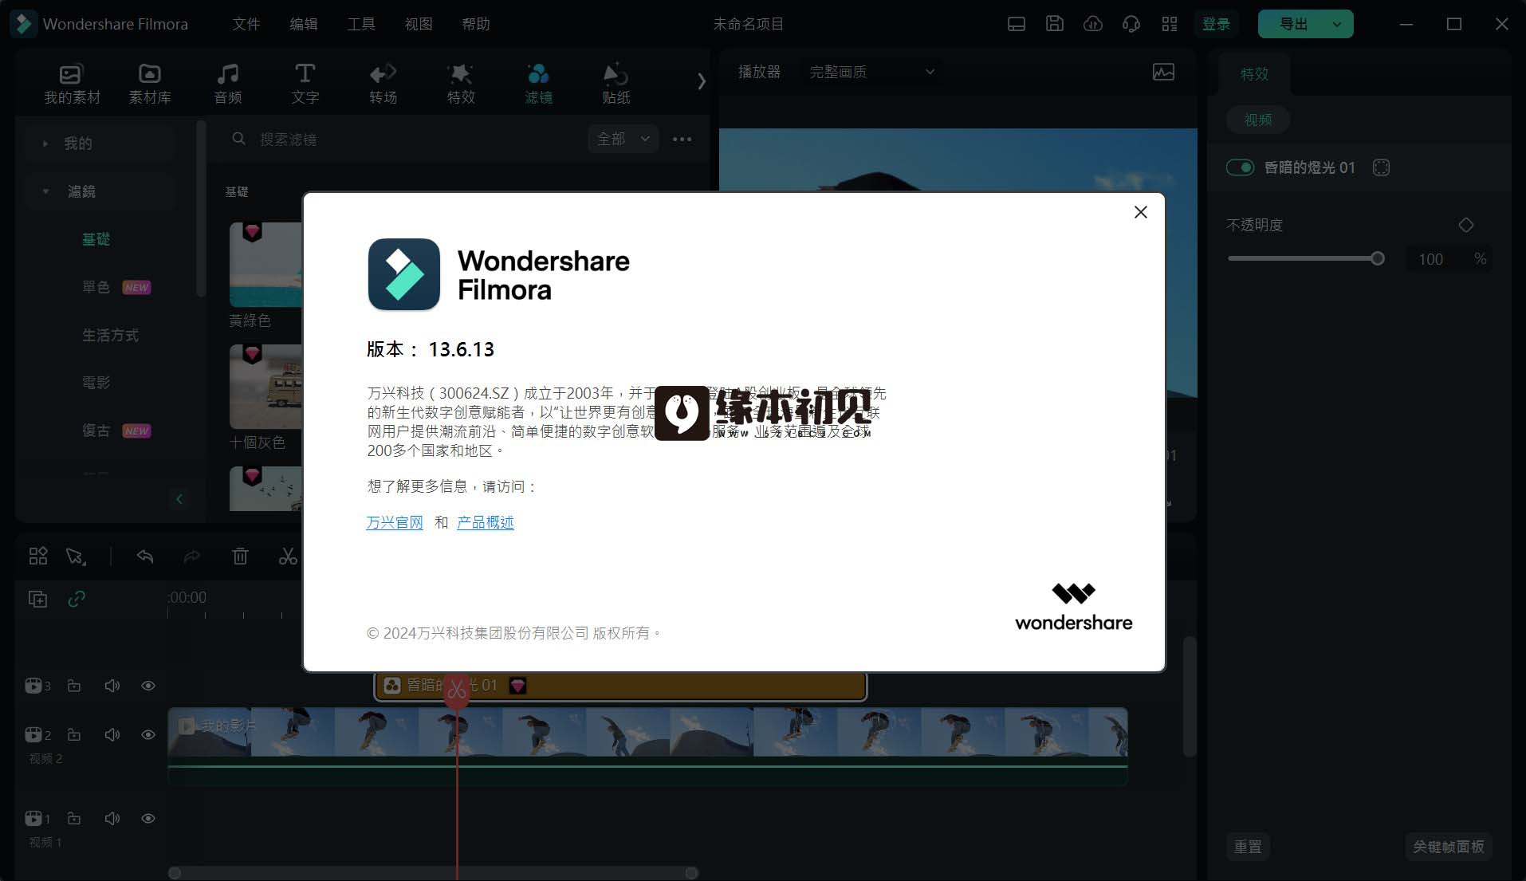Click the redo arrow in timeline toolbar
Screen dimensions: 1526x881
tap(192, 556)
